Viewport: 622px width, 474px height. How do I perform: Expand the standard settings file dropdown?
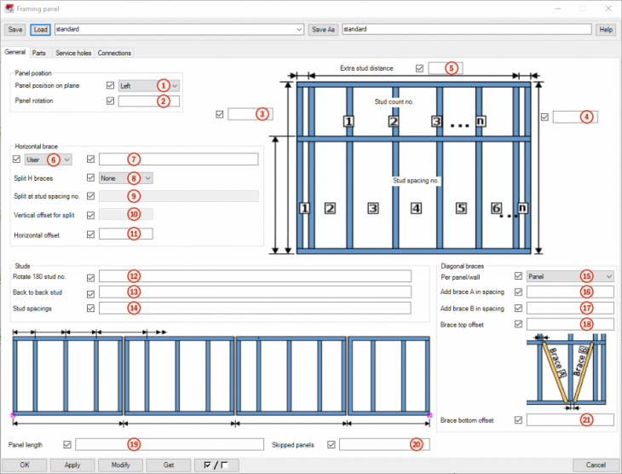click(x=299, y=29)
